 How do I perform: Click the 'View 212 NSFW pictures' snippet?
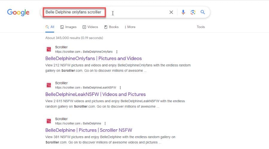(118, 68)
